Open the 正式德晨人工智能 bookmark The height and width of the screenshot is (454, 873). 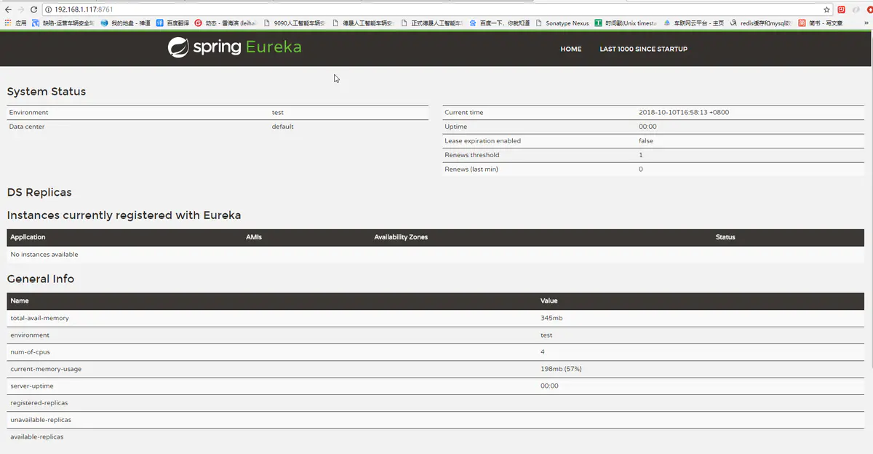[432, 23]
